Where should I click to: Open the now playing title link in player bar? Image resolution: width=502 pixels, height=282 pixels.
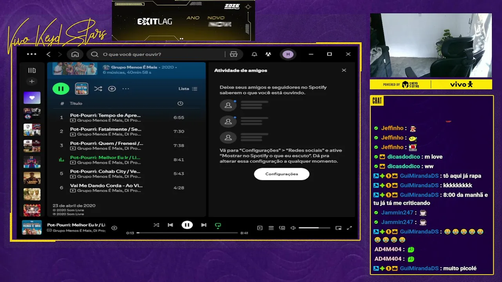tap(76, 225)
